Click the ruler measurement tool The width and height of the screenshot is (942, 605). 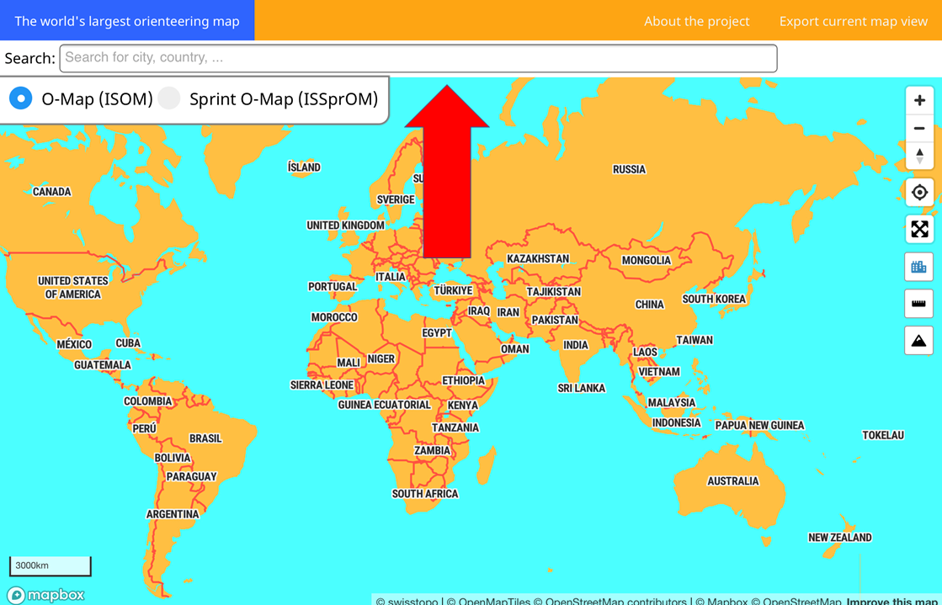point(919,304)
